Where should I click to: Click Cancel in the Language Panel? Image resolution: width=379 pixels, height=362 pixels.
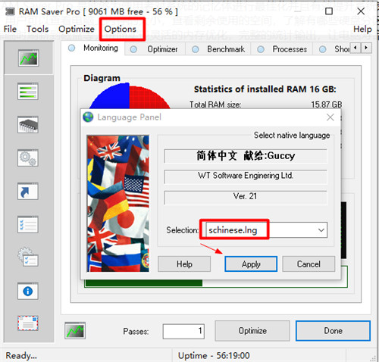tap(309, 264)
